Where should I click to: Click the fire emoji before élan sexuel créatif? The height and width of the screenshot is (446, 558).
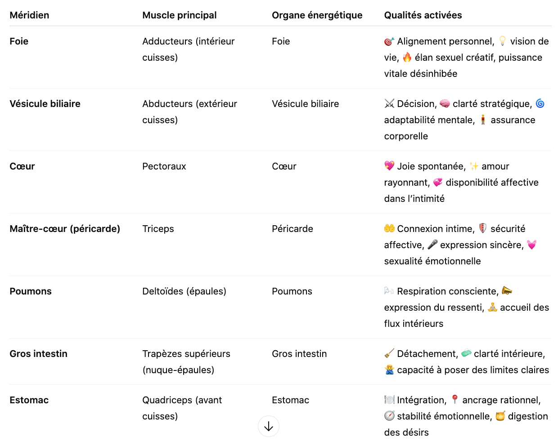[x=407, y=57]
